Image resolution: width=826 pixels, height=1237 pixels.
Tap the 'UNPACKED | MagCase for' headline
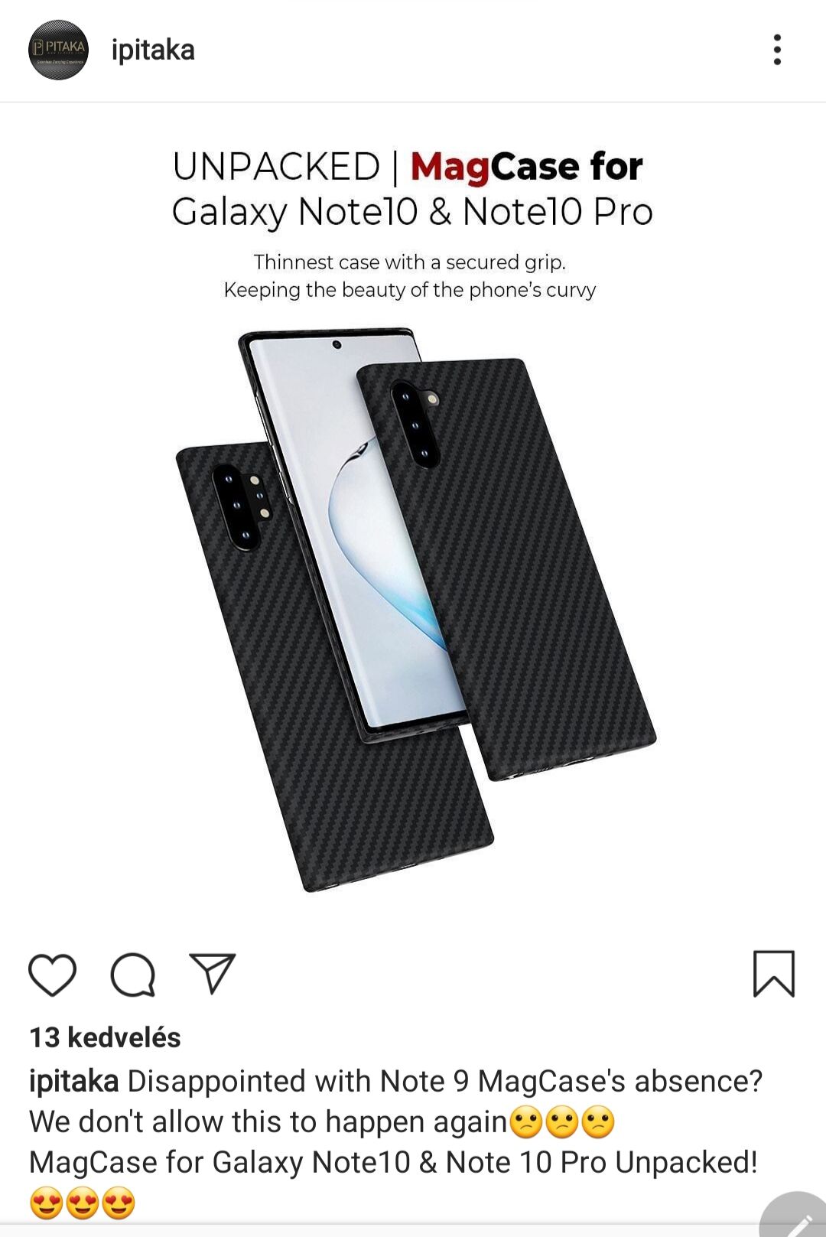[x=408, y=167]
